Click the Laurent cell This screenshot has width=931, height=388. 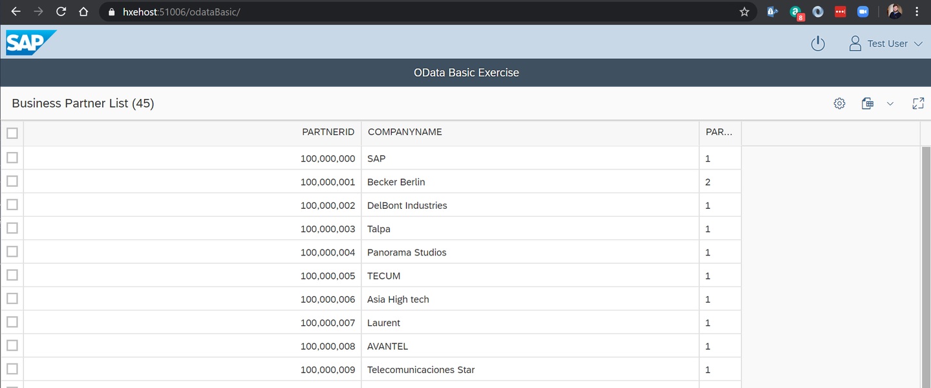coord(530,323)
